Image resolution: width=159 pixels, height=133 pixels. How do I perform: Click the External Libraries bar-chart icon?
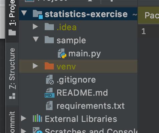[38, 118]
